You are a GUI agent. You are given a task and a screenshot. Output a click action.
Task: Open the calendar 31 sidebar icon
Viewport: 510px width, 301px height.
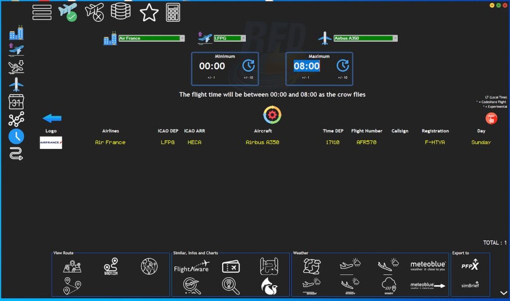tap(16, 101)
